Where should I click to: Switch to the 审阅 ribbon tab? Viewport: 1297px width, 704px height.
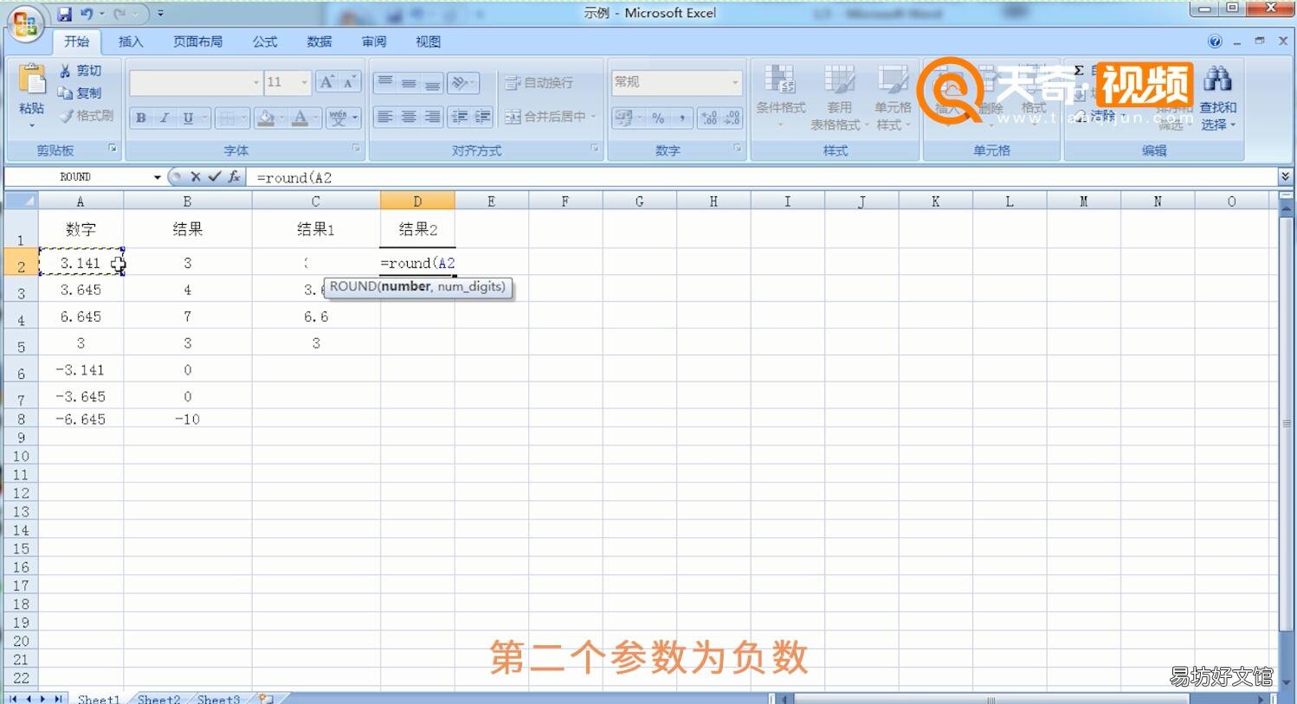[374, 42]
